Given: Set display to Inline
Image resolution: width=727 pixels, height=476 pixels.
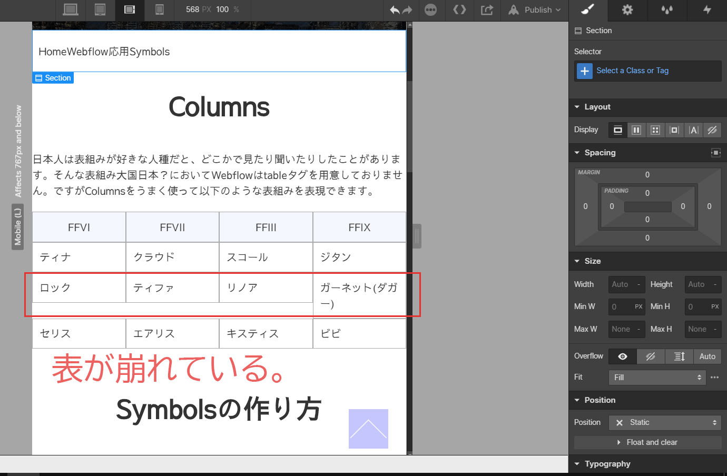Looking at the screenshot, I should [693, 130].
